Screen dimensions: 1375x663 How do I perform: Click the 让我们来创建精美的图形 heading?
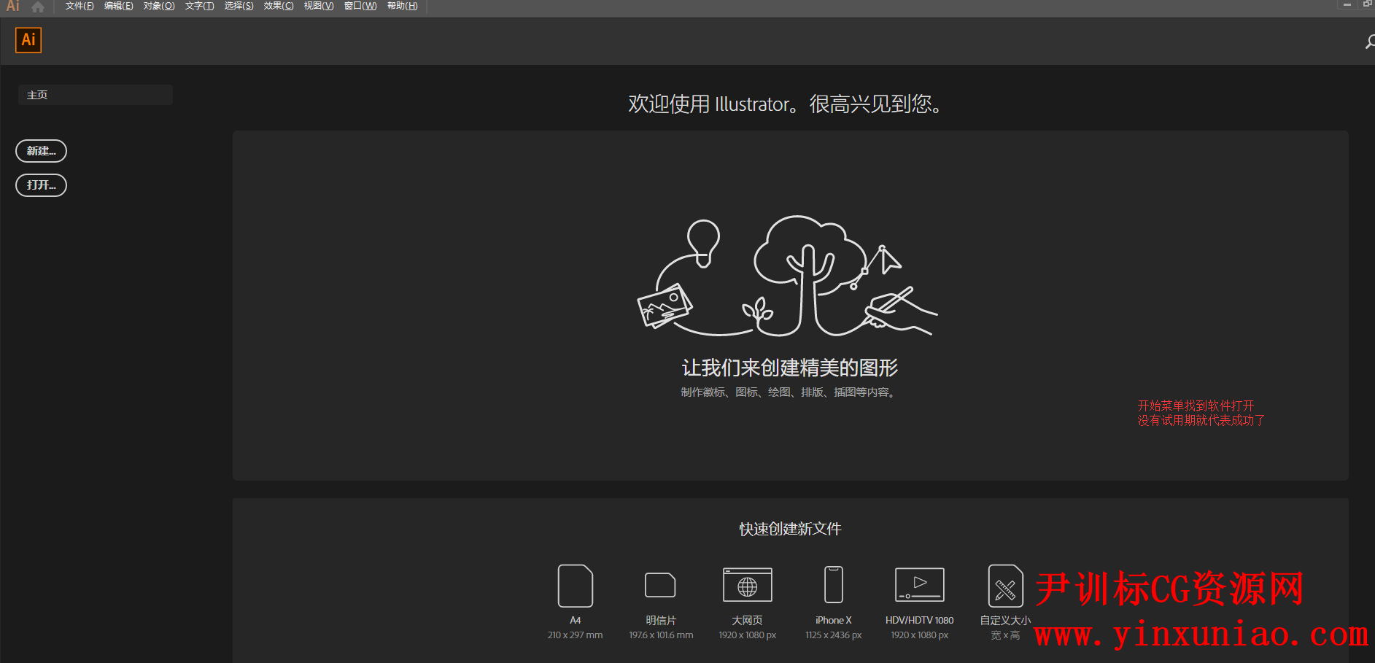790,368
